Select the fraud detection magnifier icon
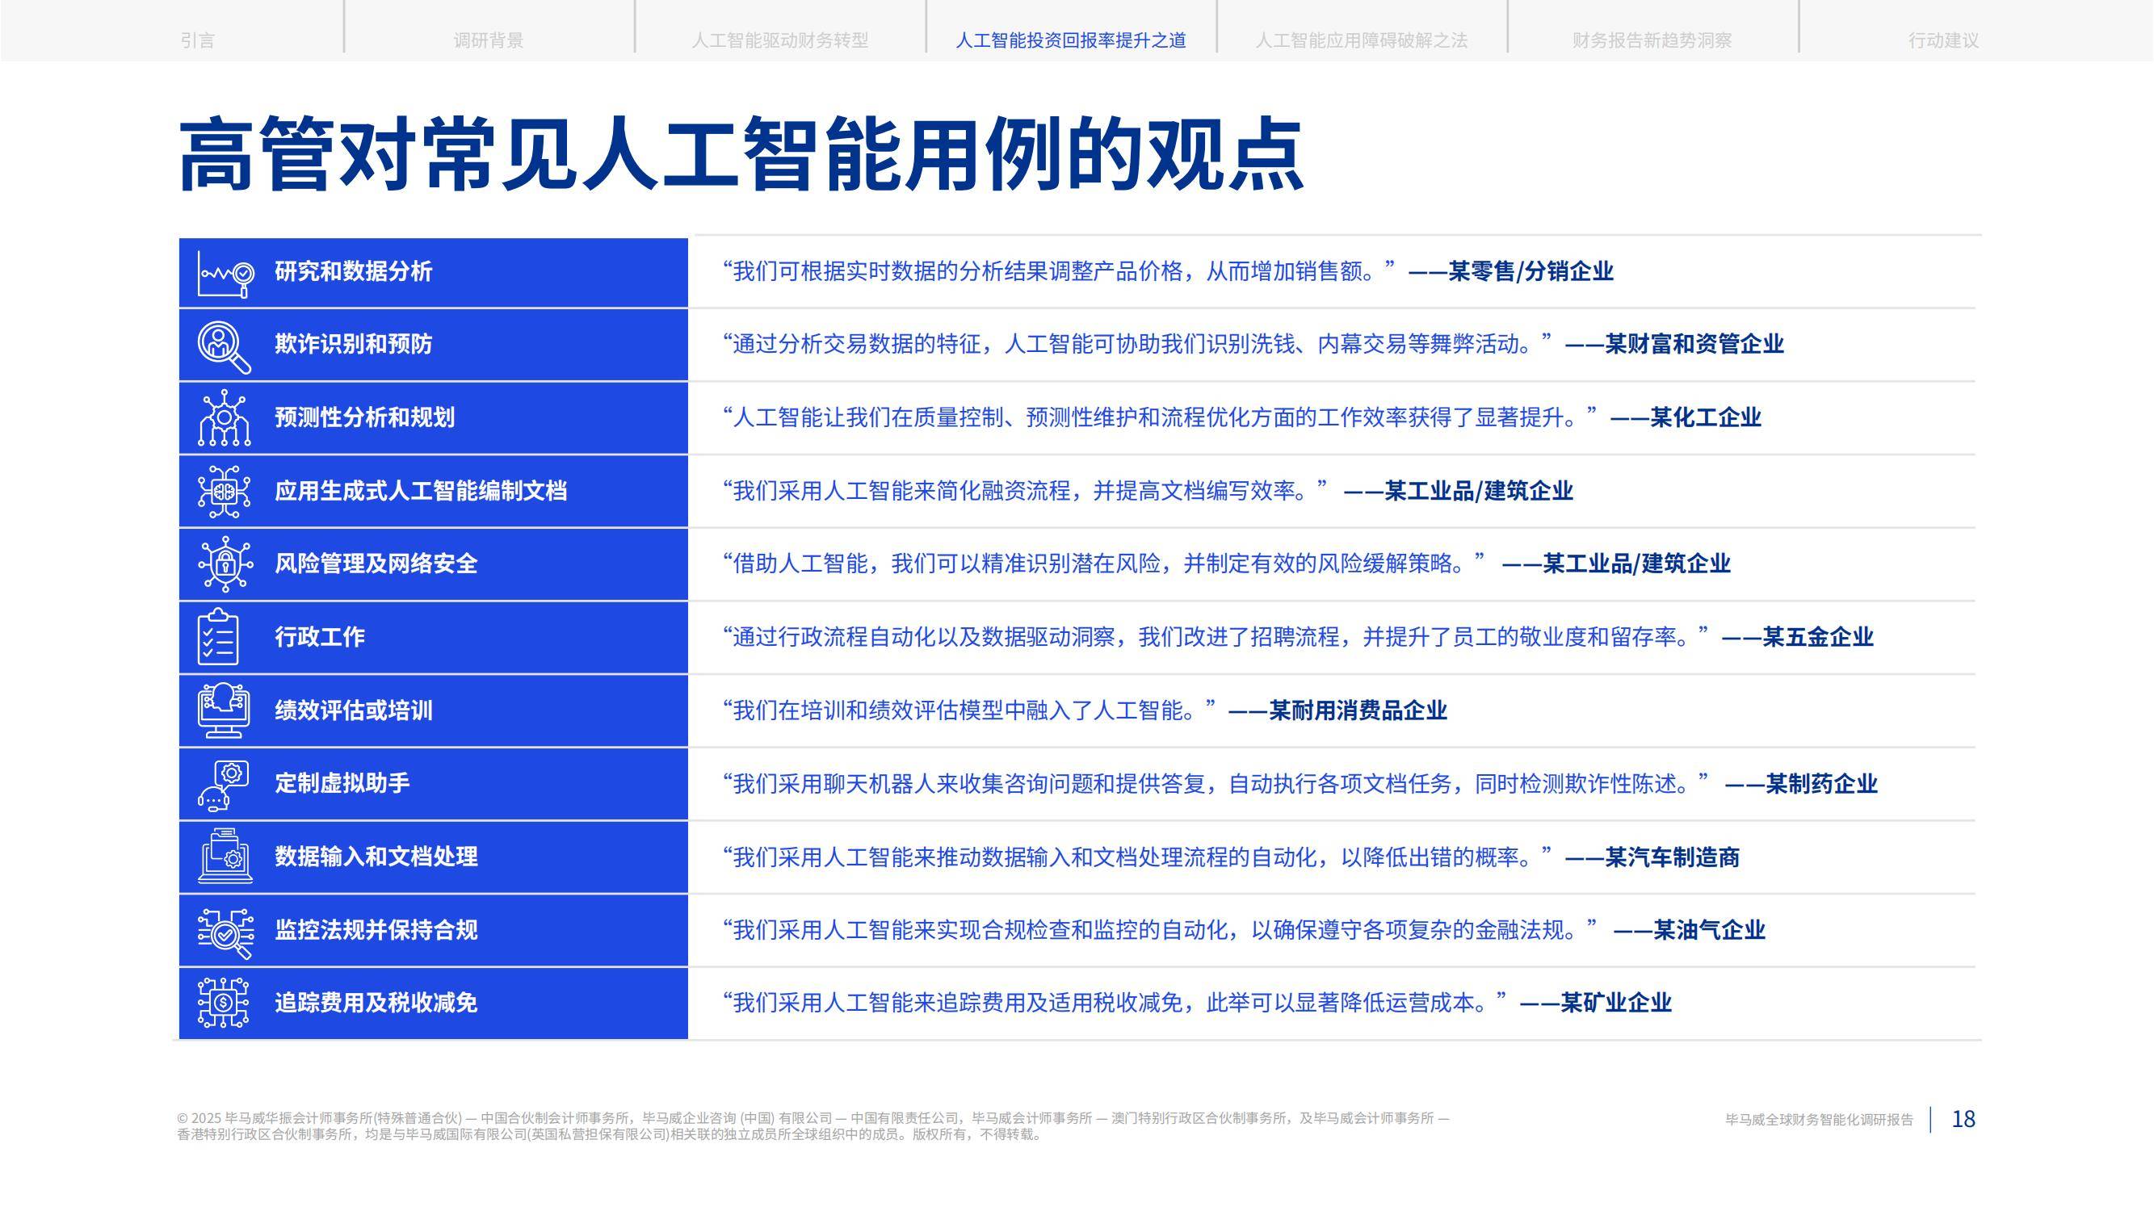The height and width of the screenshot is (1211, 2154). click(224, 346)
